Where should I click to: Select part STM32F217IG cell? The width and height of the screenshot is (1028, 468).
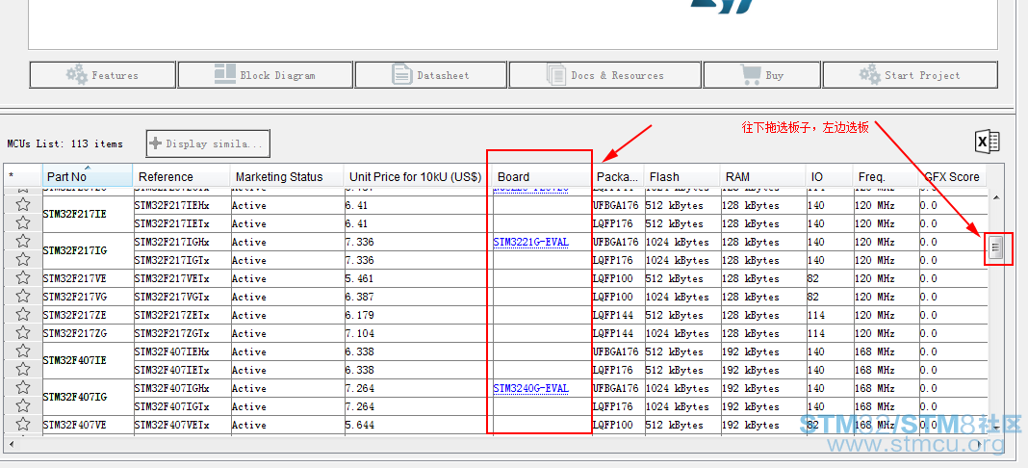(88, 251)
